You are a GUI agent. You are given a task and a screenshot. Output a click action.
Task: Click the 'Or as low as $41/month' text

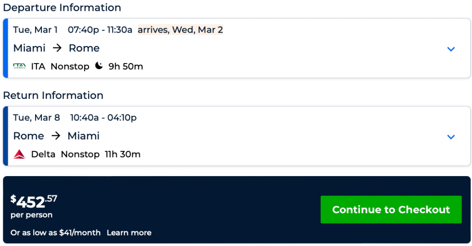tap(55, 233)
